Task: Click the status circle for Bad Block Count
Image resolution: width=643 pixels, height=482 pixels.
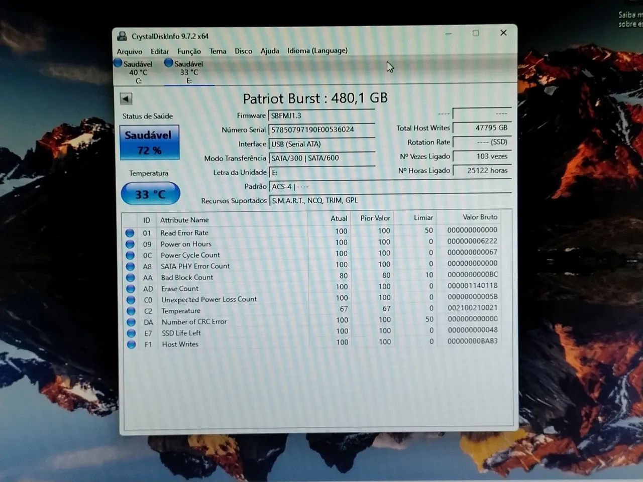Action: [x=130, y=278]
